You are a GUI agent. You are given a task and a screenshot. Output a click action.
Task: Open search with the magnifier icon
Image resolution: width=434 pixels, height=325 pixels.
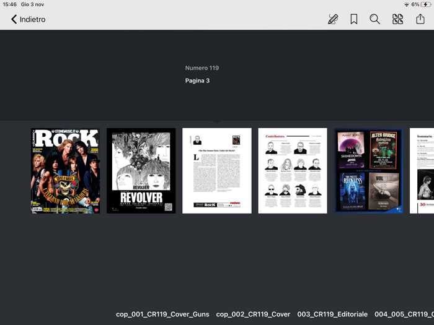[x=374, y=19]
